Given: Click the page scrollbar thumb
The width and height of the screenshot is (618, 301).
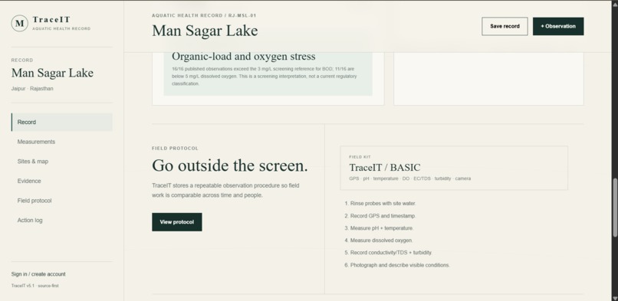Looking at the screenshot, I should tap(614, 208).
